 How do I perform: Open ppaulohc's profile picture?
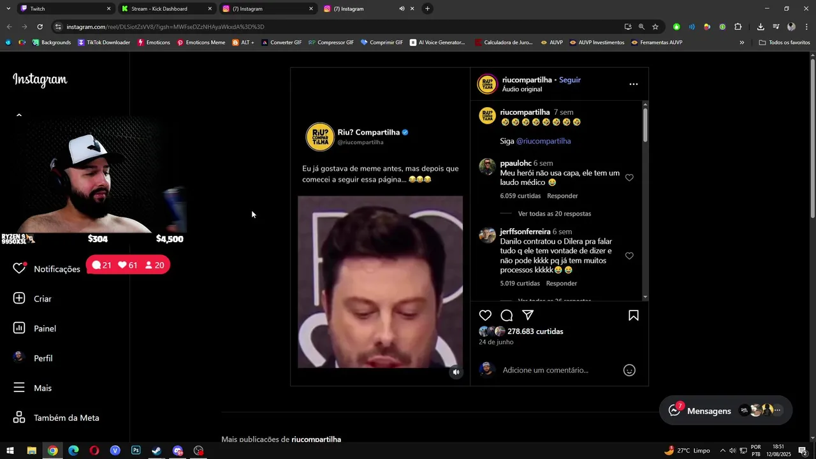pos(487,167)
